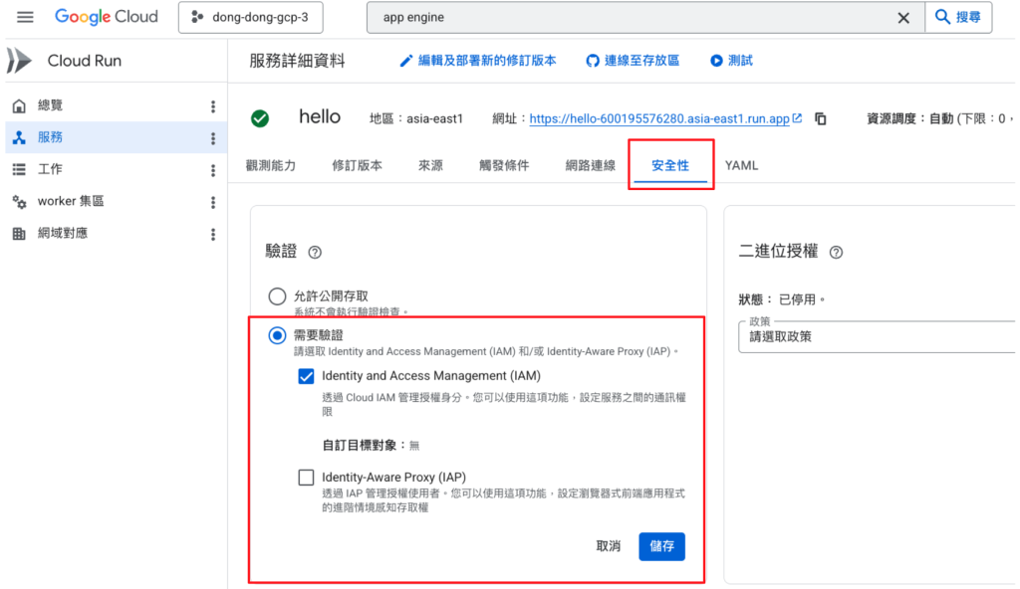This screenshot has height=589, width=1020.
Task: Select the 允許公開存取 radio button
Action: click(277, 296)
